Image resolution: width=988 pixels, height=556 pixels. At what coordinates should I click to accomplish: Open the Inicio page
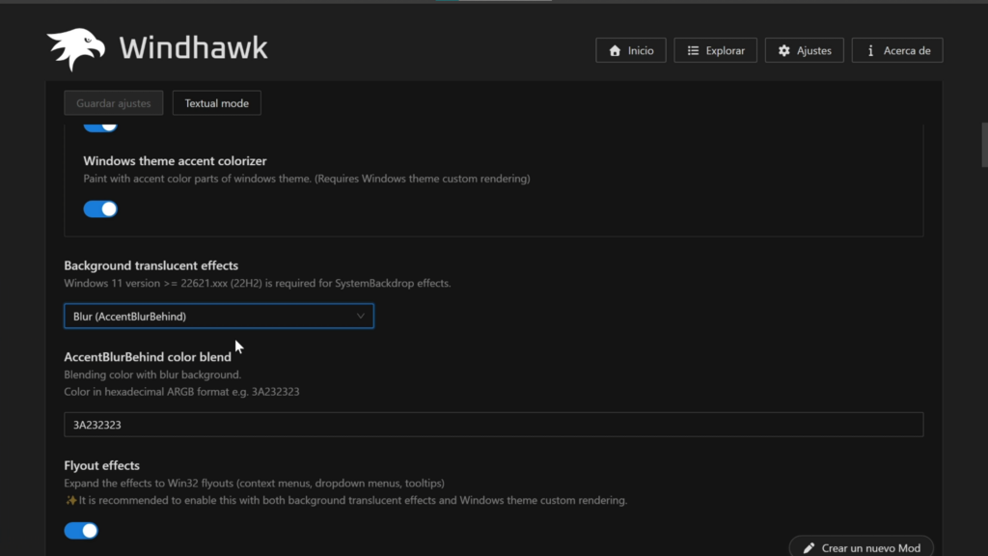pos(631,50)
